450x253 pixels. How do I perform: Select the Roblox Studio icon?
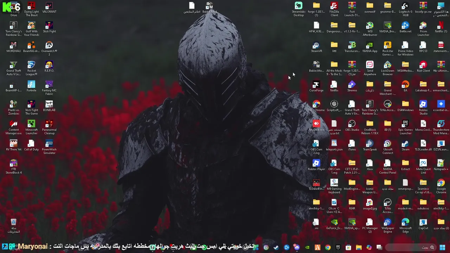point(423,108)
